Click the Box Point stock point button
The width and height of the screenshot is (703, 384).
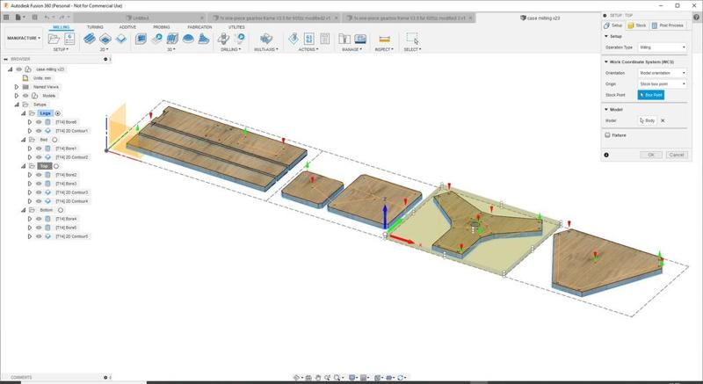(650, 95)
